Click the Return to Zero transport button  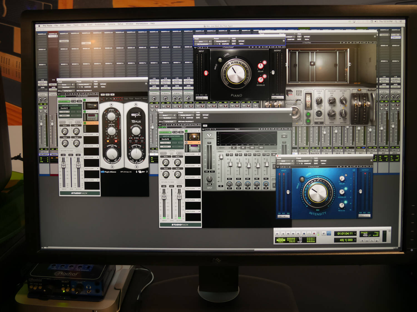coord(283,234)
